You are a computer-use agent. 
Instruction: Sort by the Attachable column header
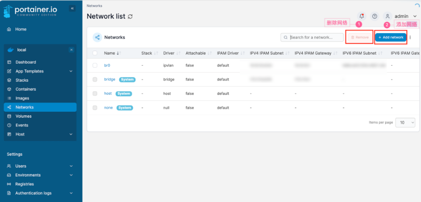[x=199, y=53]
